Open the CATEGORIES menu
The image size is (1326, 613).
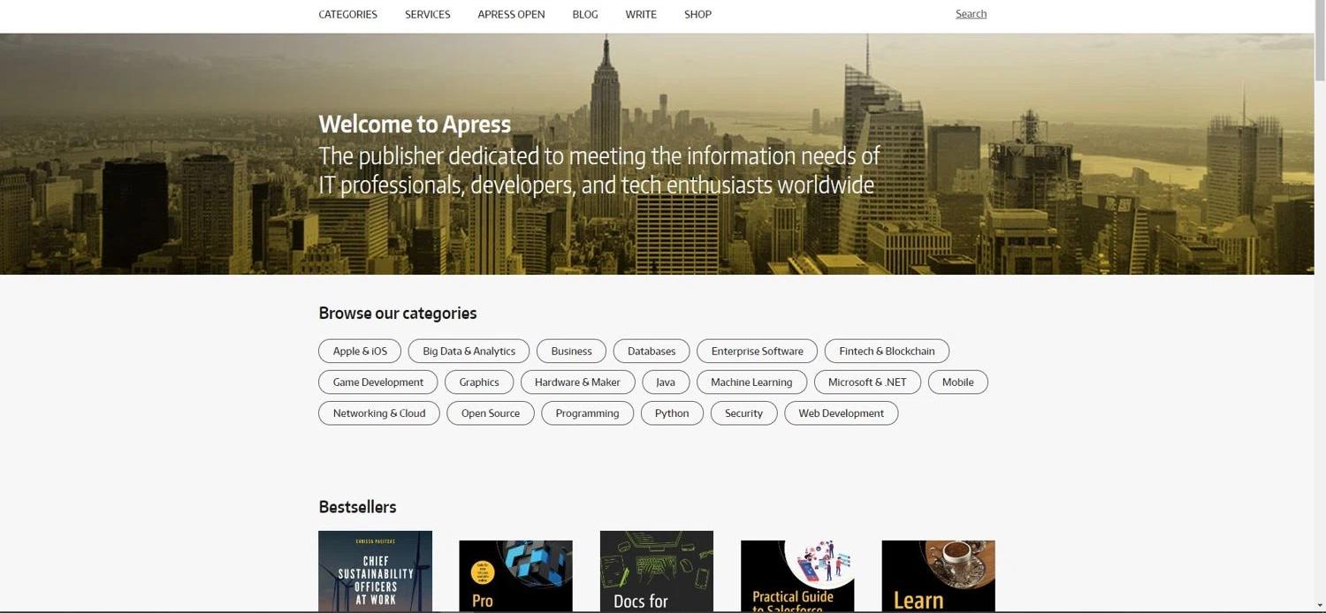point(347,14)
